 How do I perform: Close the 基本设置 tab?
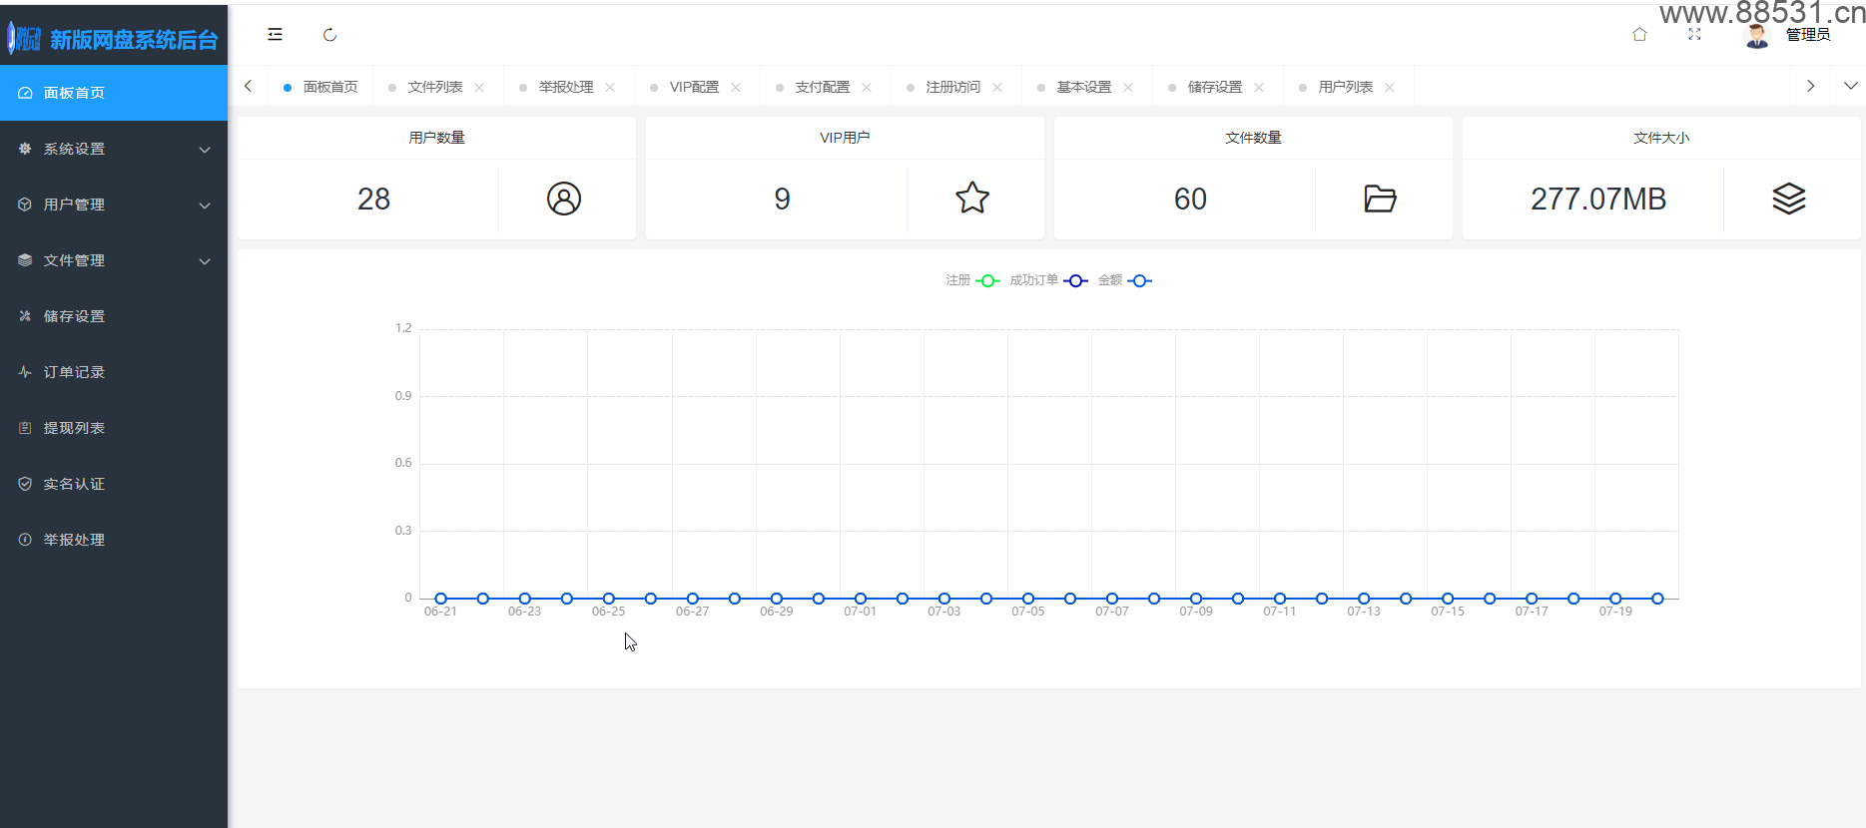point(1128,88)
